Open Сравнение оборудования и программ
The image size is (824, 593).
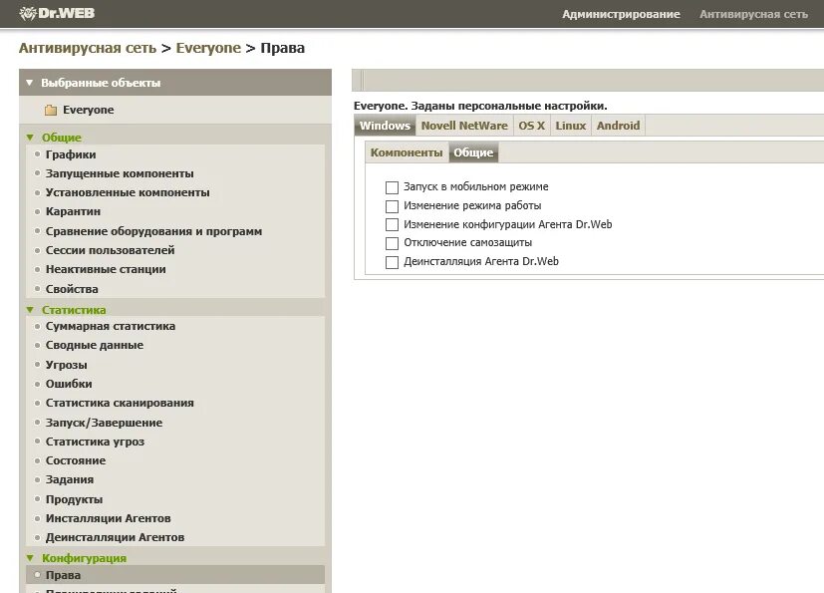[x=154, y=231]
